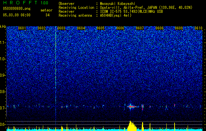This screenshot has width=206, height=131.
Task: Click the 1.0 frequency axis label
Action: 3,59
